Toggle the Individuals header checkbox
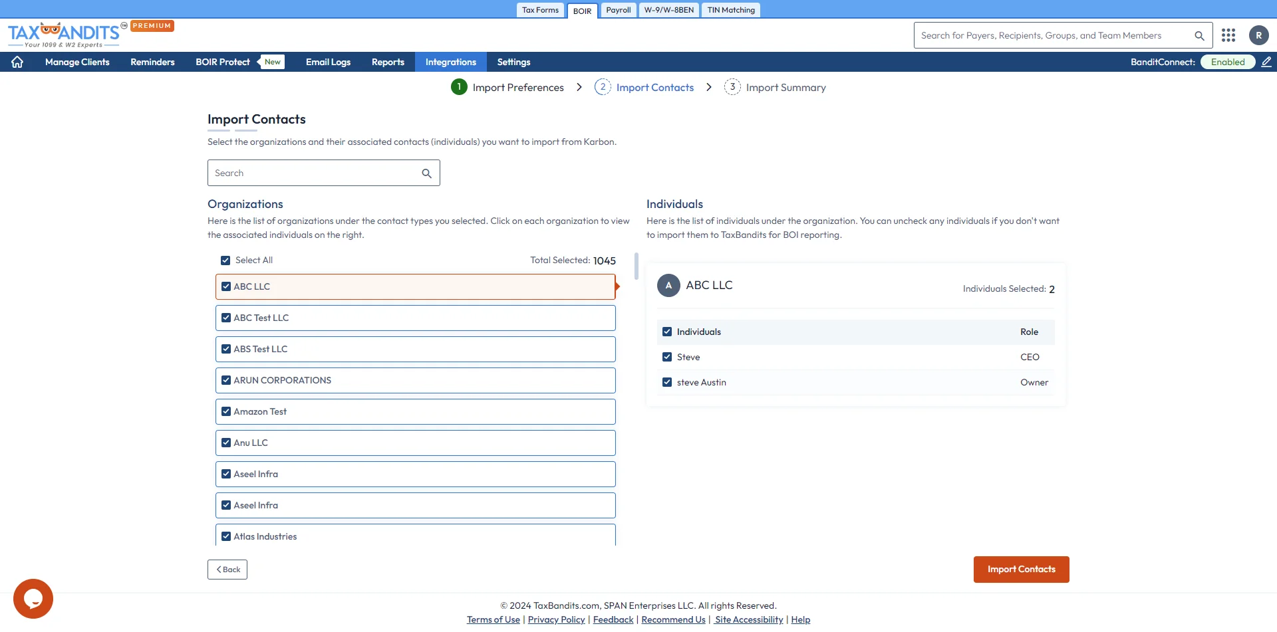Viewport: 1277px width, 632px height. pyautogui.click(x=667, y=332)
